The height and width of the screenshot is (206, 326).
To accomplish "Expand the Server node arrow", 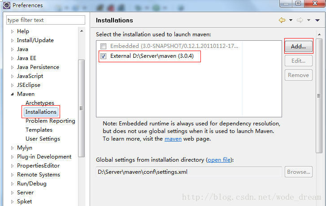I will coord(12,193).
